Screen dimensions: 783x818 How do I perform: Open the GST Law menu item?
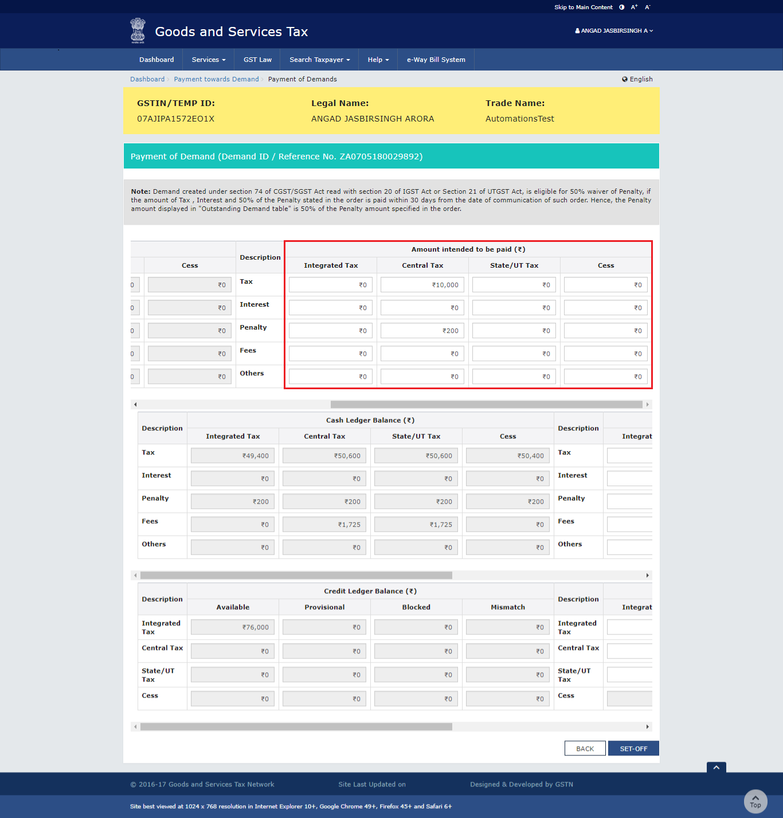click(x=257, y=60)
